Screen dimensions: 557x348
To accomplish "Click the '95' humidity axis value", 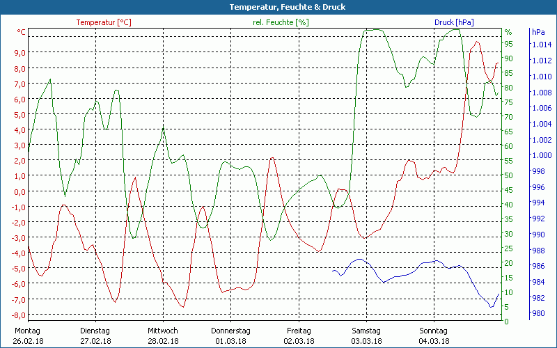I will 508,45.
